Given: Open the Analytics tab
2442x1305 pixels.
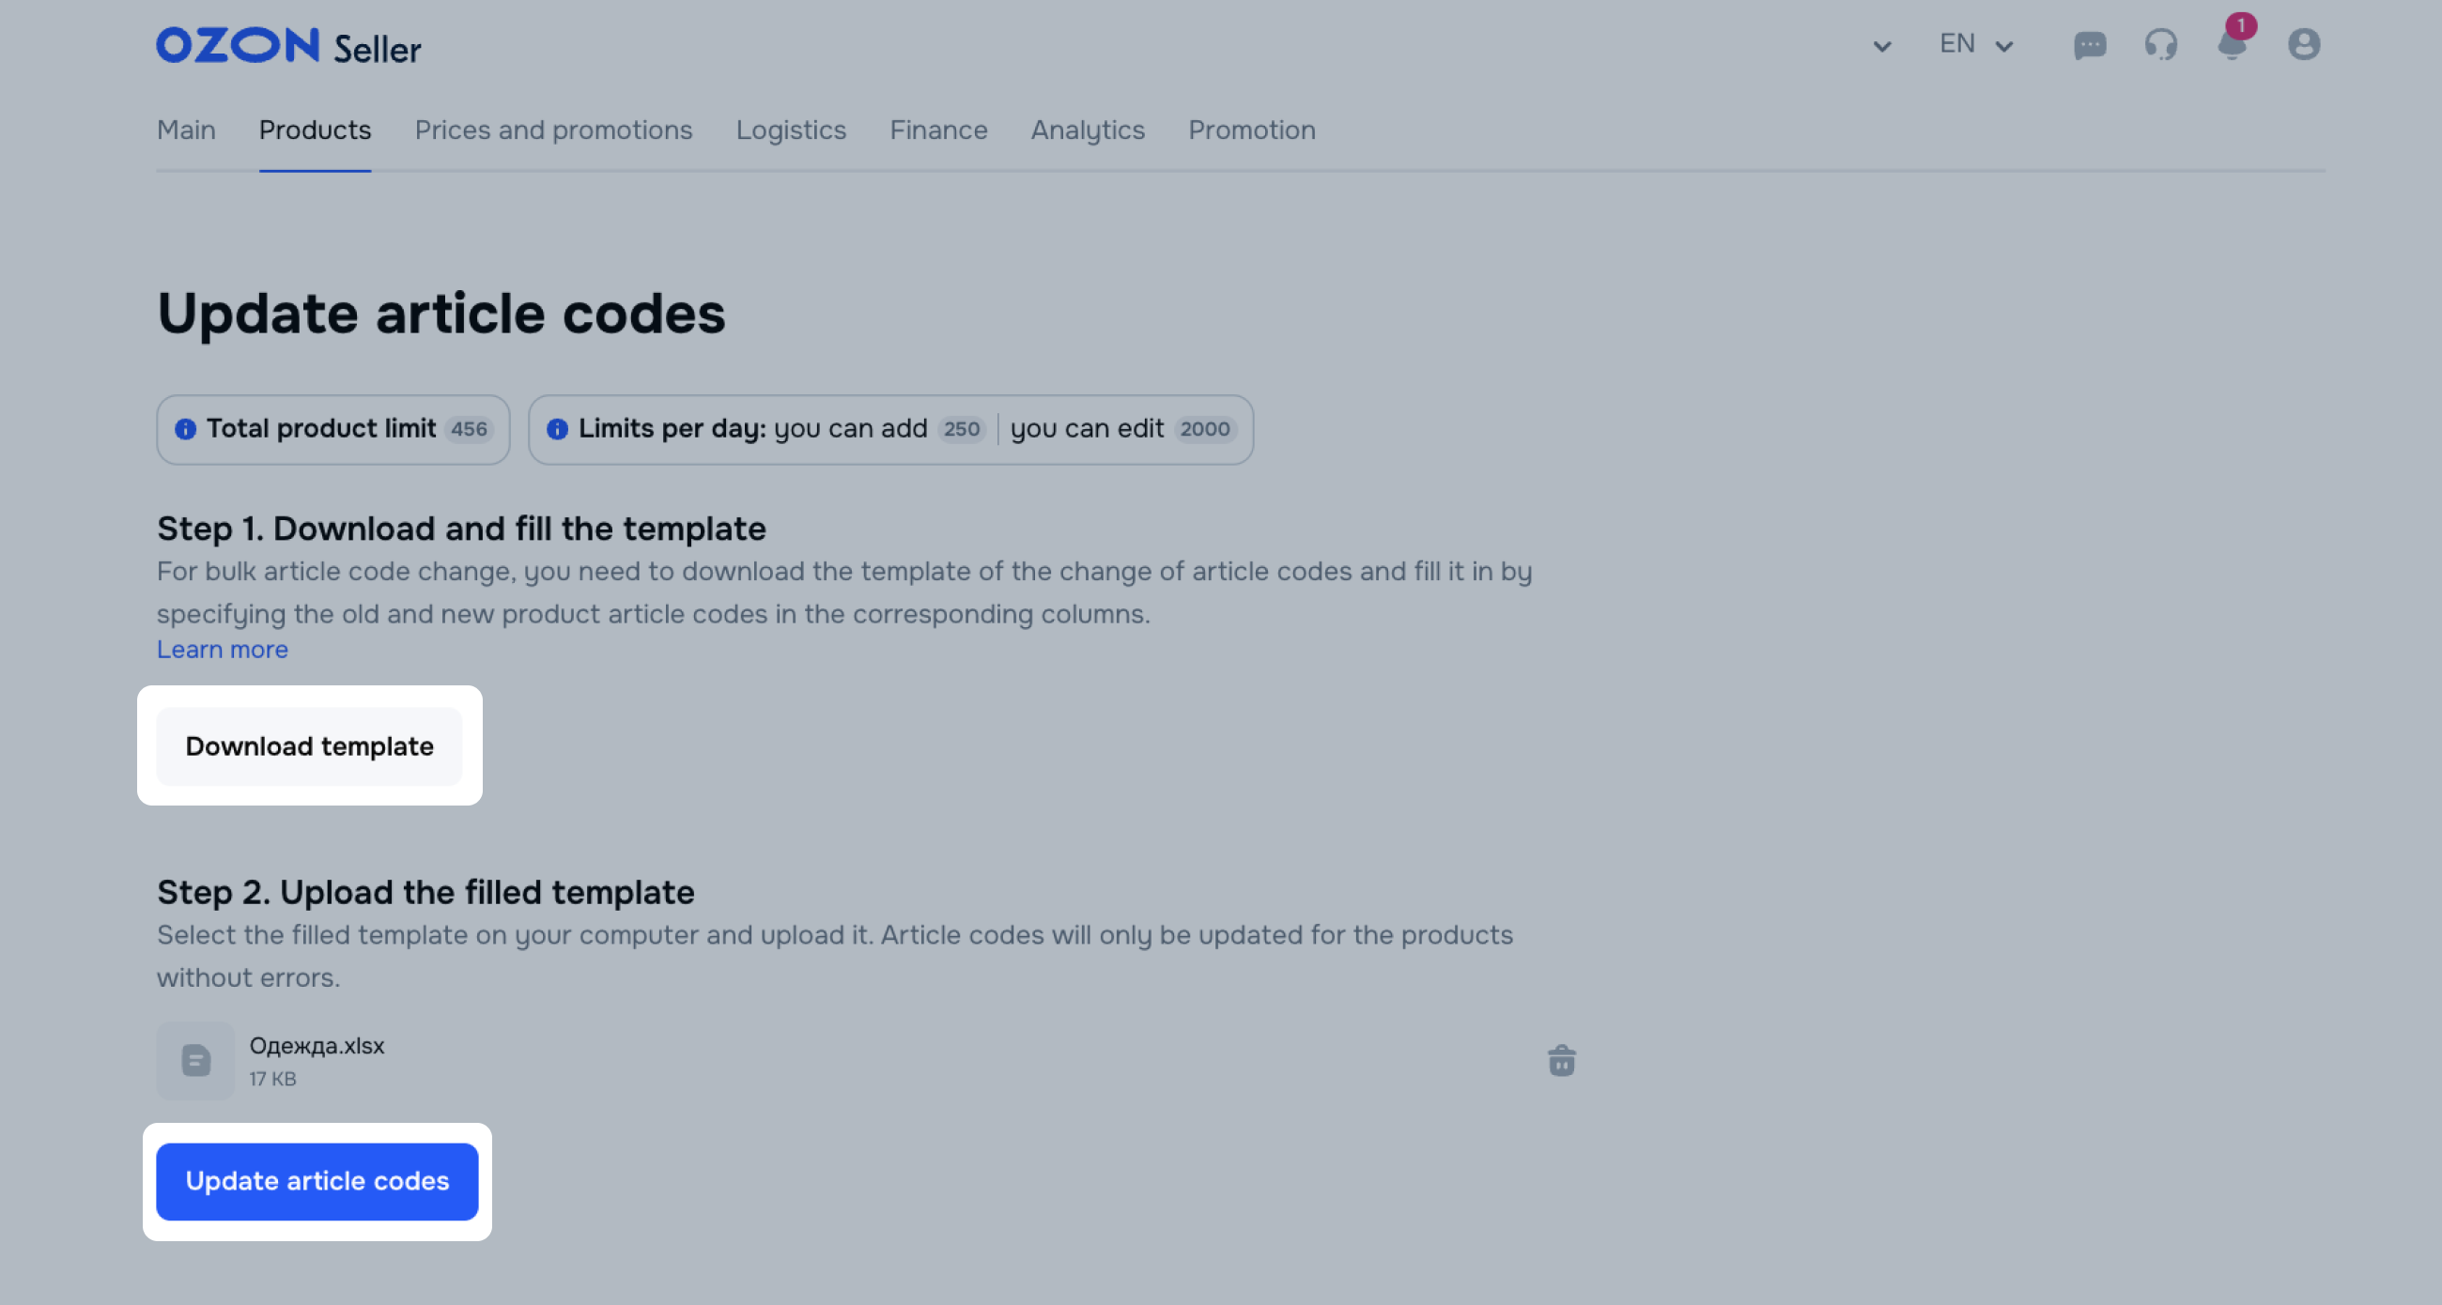Looking at the screenshot, I should point(1088,130).
